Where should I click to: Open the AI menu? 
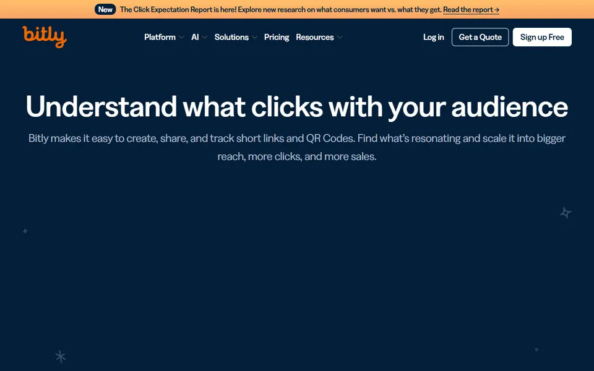pyautogui.click(x=195, y=37)
